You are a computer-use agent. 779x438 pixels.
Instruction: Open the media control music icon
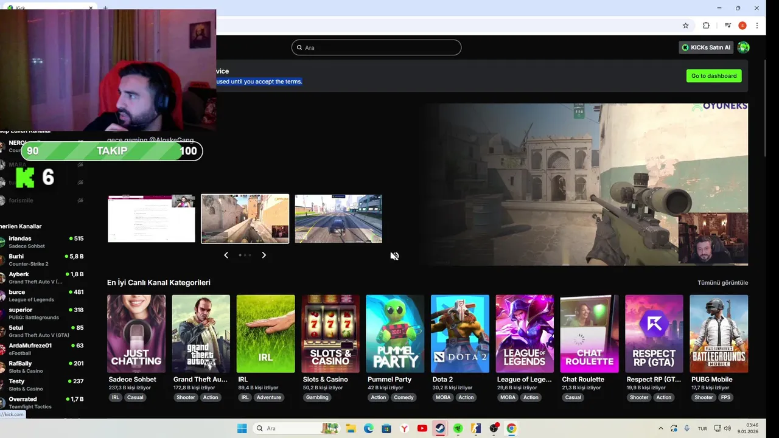[x=727, y=26]
